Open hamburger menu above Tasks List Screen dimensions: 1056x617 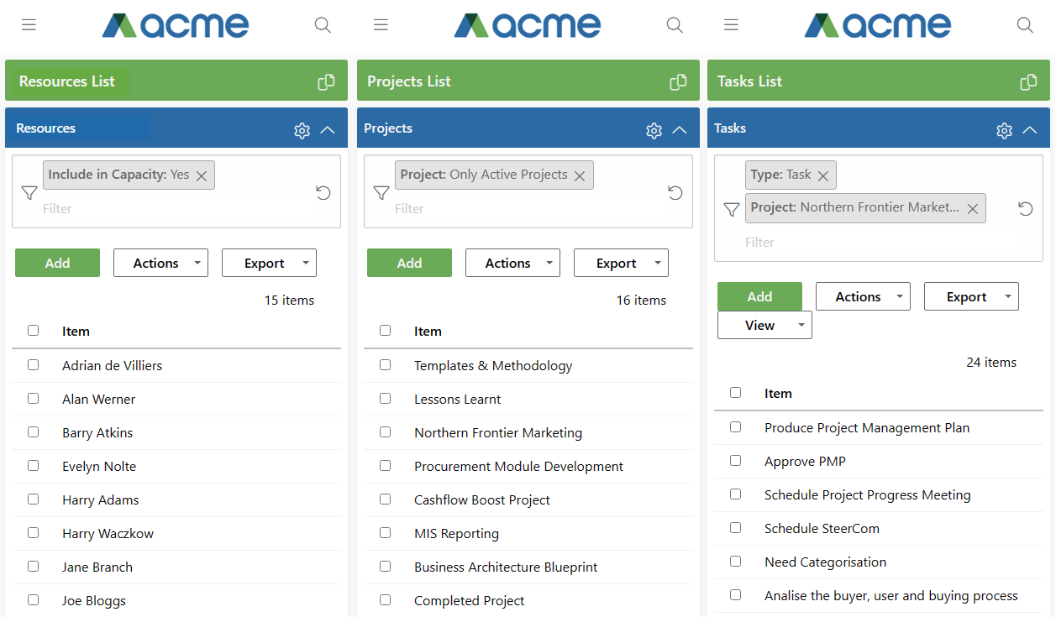[x=732, y=25]
